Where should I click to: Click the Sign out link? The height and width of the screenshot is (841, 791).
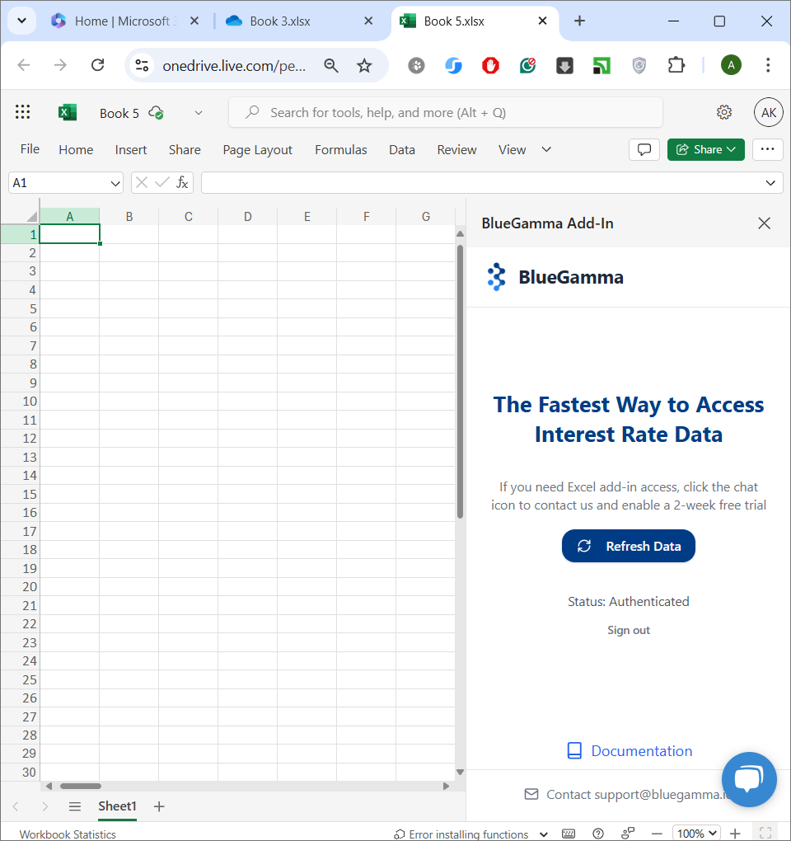tap(629, 631)
